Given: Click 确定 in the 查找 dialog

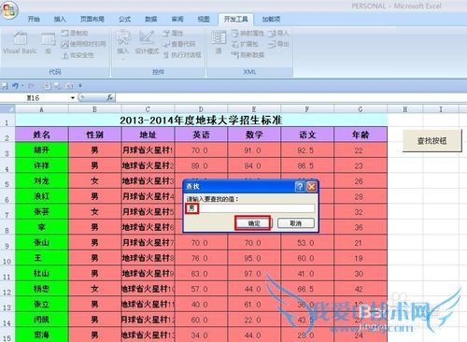Looking at the screenshot, I should click(254, 223).
